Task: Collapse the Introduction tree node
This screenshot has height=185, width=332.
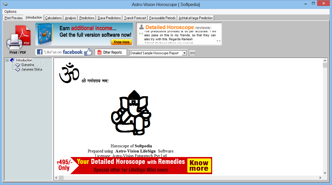Action: (7, 60)
